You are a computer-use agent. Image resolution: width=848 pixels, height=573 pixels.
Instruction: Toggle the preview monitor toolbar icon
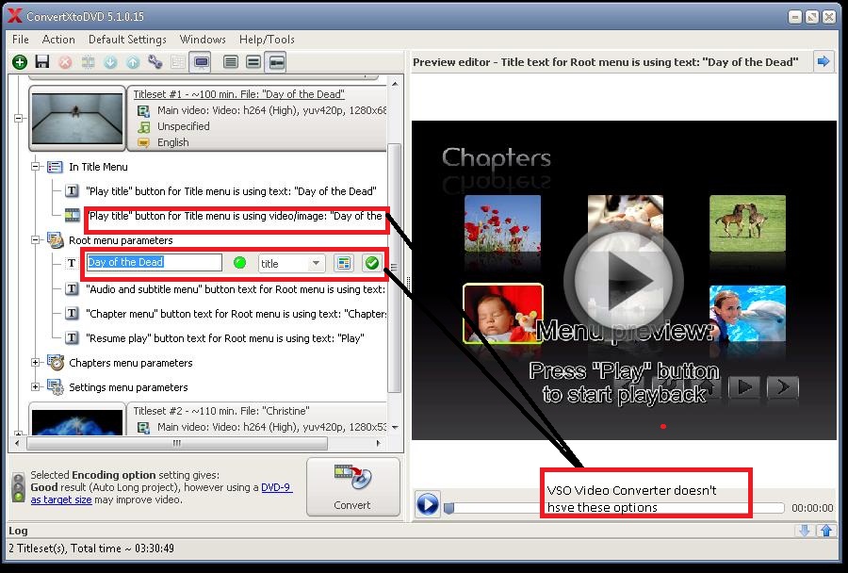(201, 62)
